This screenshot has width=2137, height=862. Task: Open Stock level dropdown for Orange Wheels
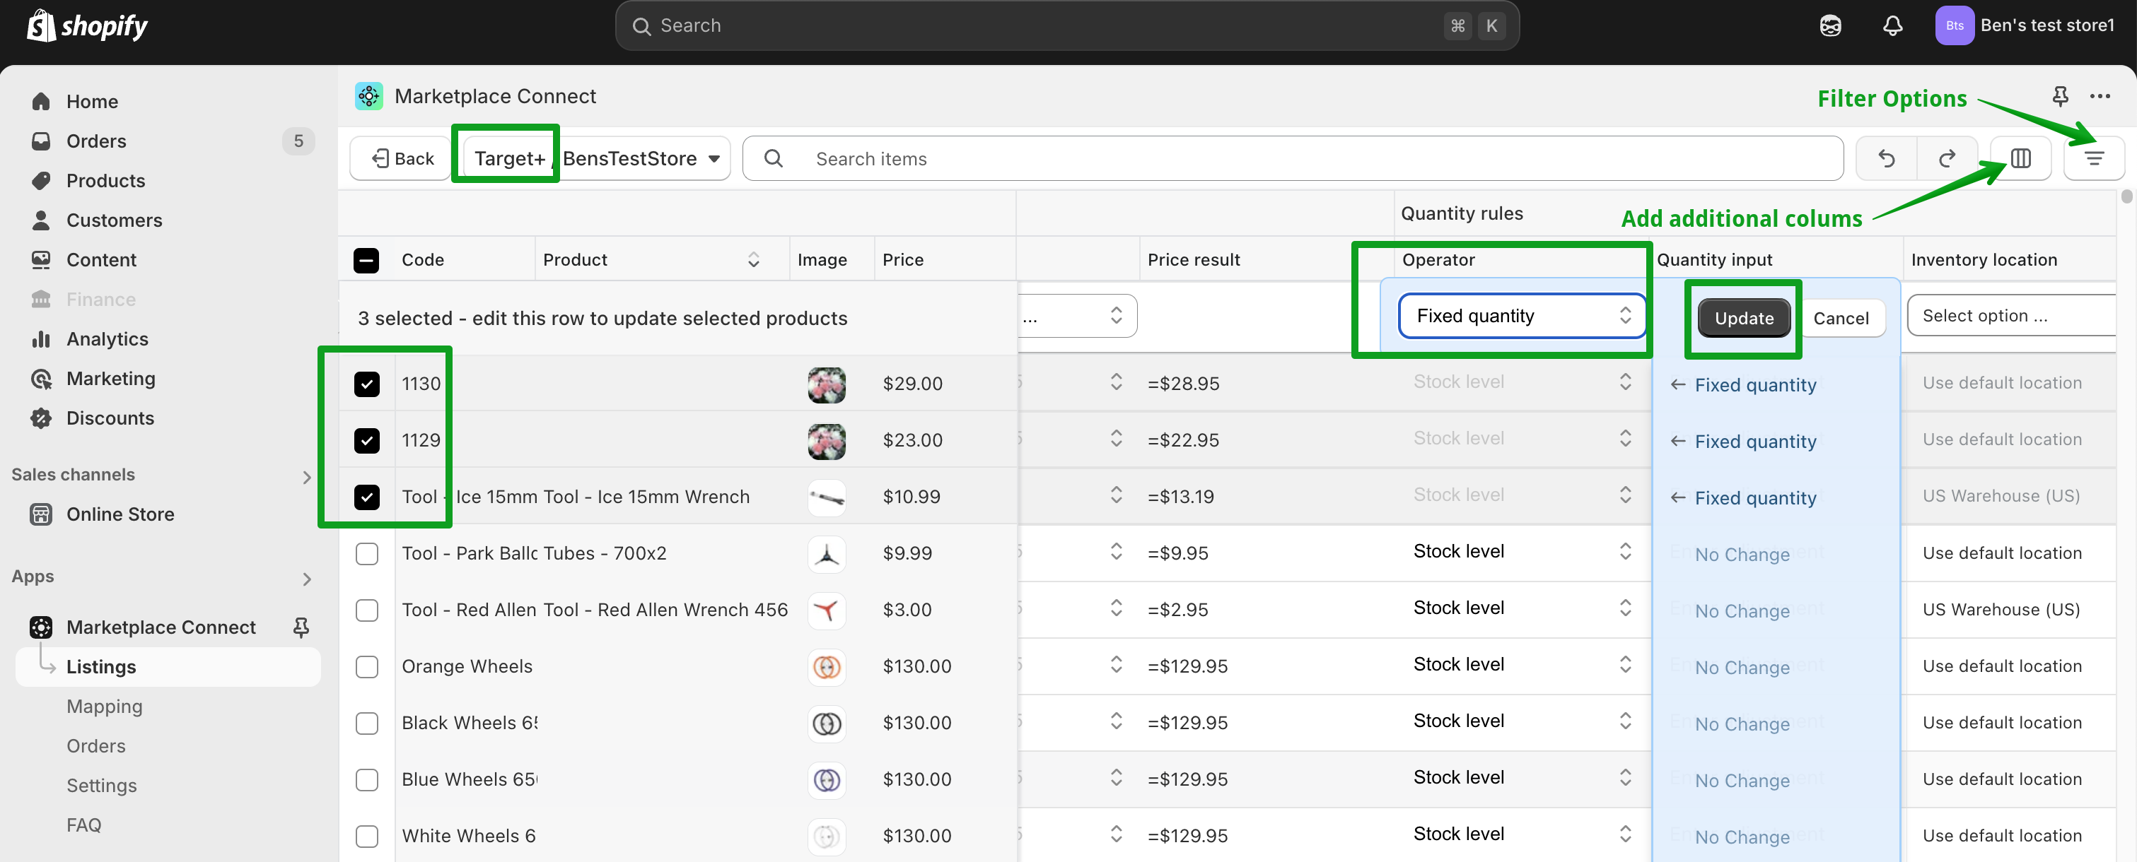pyautogui.click(x=1522, y=665)
